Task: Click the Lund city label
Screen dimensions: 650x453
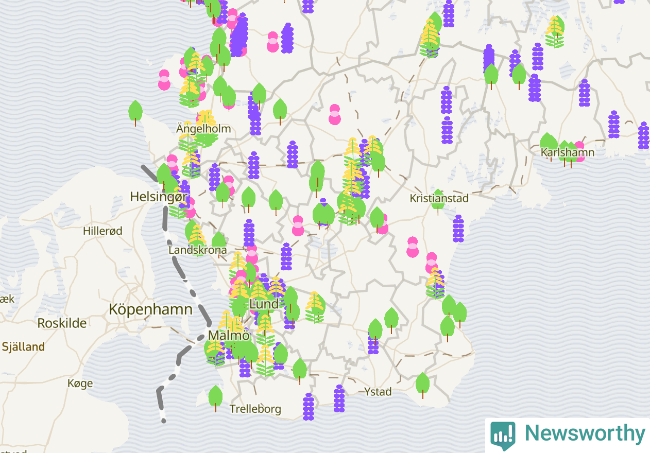Action: coord(264,304)
